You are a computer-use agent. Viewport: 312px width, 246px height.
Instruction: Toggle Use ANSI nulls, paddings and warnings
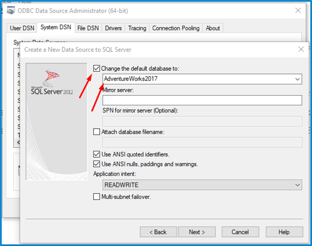tap(97, 164)
